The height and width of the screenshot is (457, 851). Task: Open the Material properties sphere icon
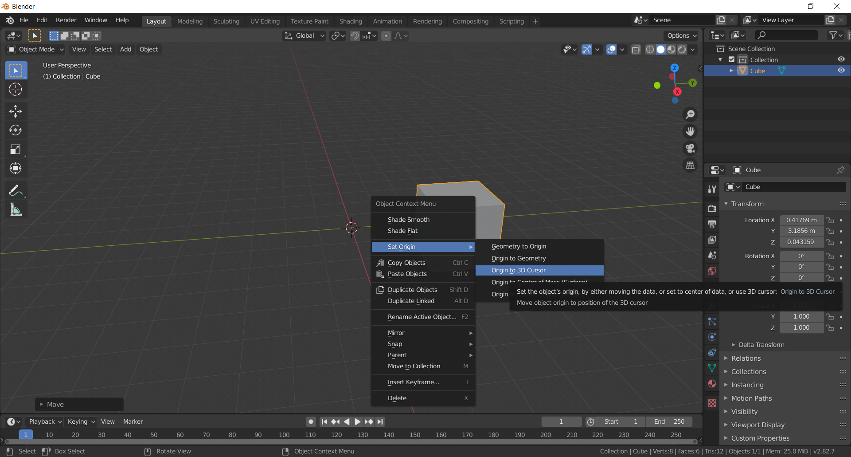pyautogui.click(x=712, y=383)
